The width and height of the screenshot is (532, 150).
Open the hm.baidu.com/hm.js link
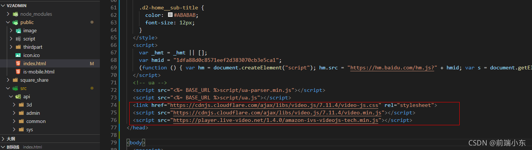(393, 68)
